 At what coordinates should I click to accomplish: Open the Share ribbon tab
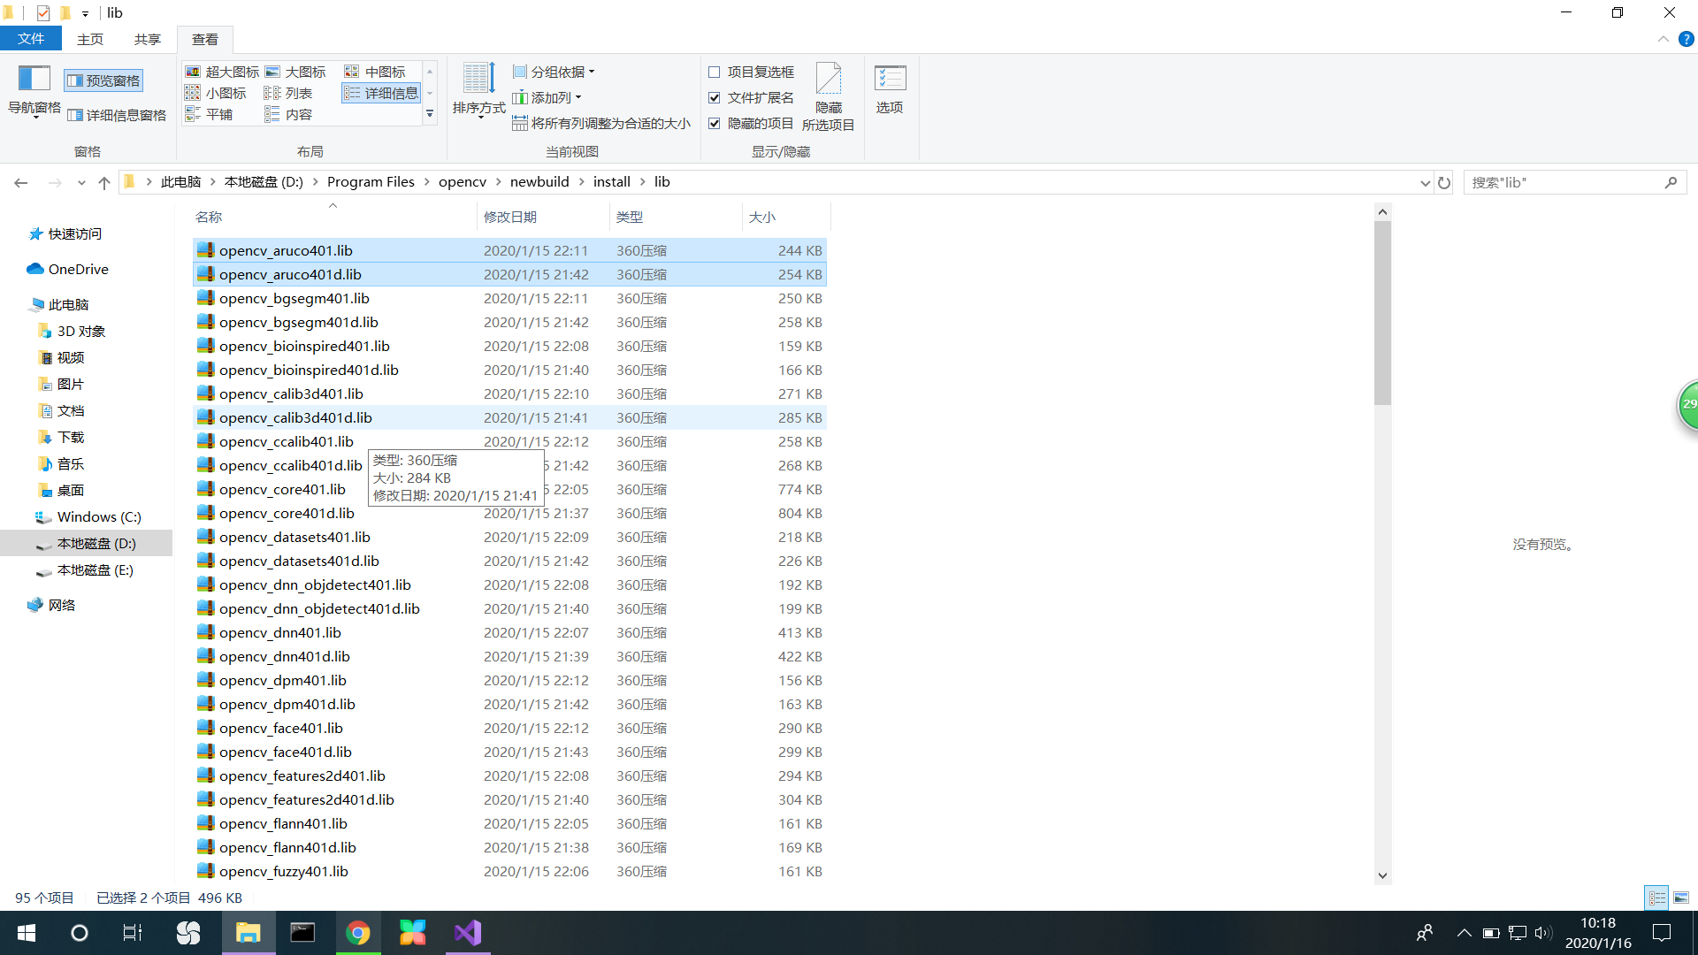click(147, 39)
